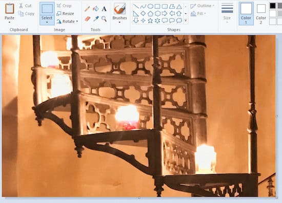Select the Color 1 swatch
The height and width of the screenshot is (203, 282).
(x=246, y=13)
